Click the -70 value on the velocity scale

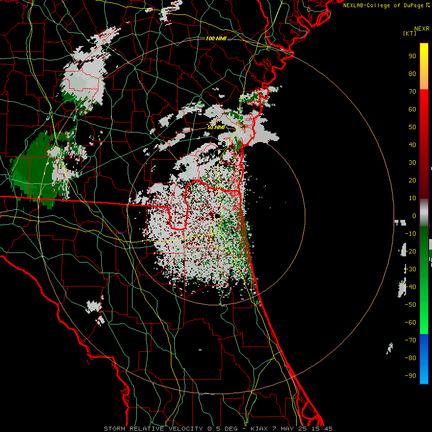coord(410,340)
